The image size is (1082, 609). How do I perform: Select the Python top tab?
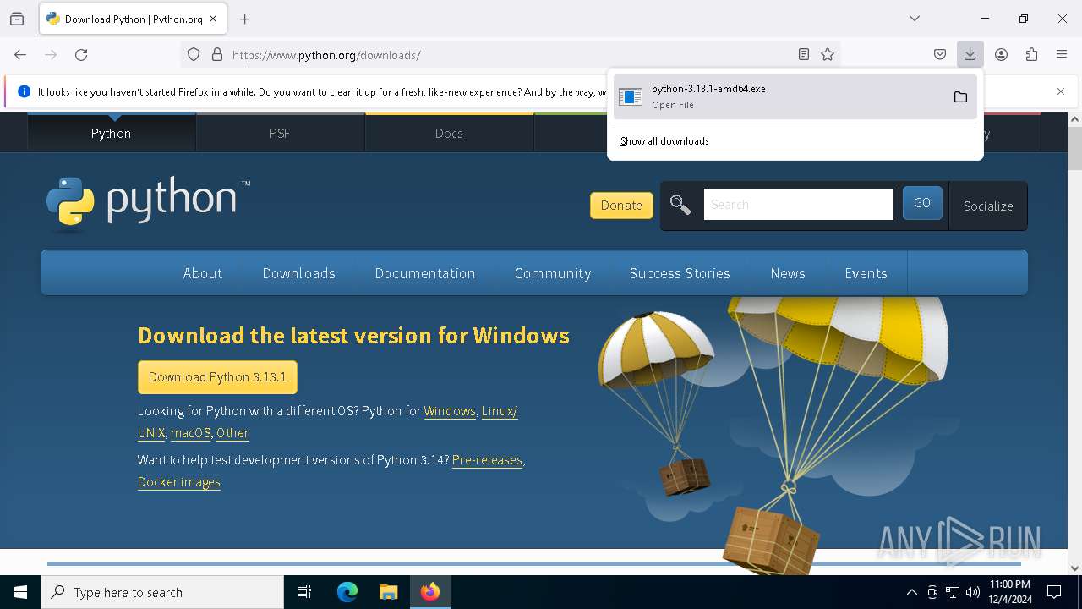pos(111,133)
